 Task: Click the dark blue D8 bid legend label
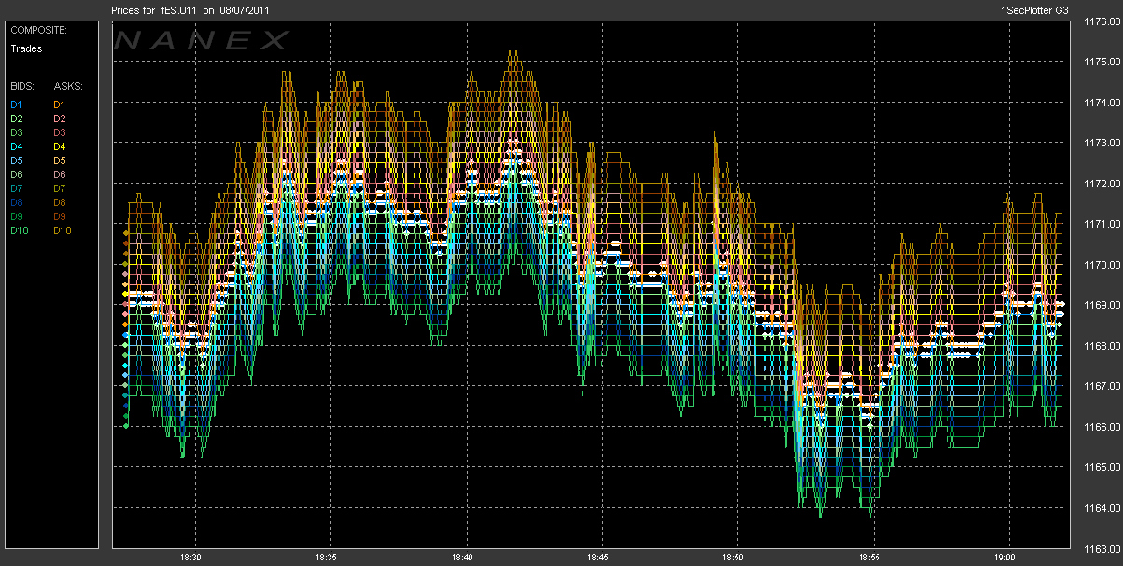16,202
